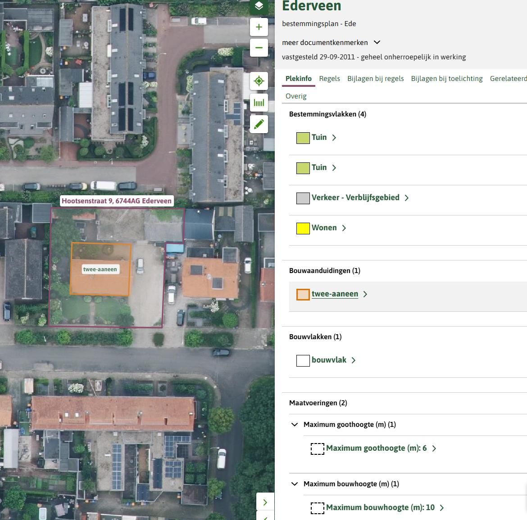Open Verkeer - Verblijfsgebied details
The width and height of the screenshot is (527, 520).
[355, 197]
